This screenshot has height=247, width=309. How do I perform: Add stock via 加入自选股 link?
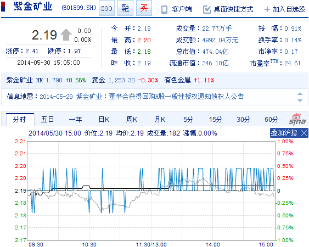(x=289, y=9)
